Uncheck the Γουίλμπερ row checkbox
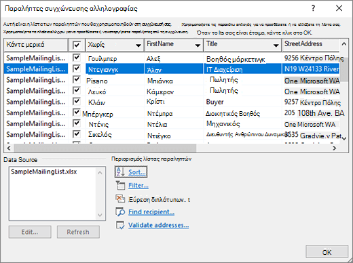353x263 pixels. (77, 58)
